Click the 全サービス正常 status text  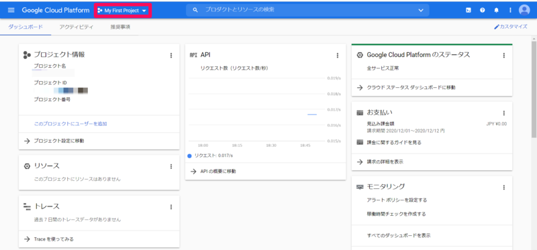pos(383,68)
